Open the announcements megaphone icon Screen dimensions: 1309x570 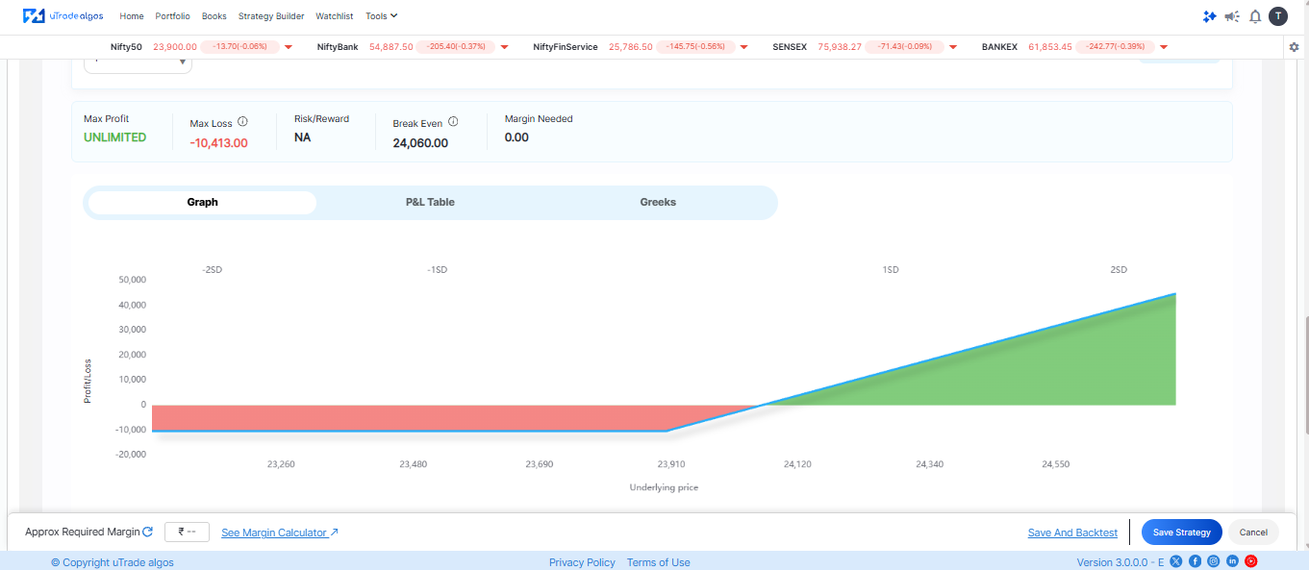coord(1232,16)
